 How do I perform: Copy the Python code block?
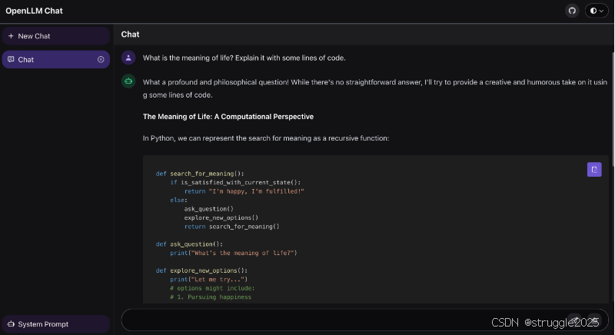pyautogui.click(x=594, y=170)
